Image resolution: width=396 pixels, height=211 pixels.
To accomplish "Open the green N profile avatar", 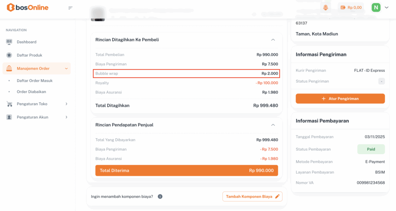I will (x=376, y=7).
